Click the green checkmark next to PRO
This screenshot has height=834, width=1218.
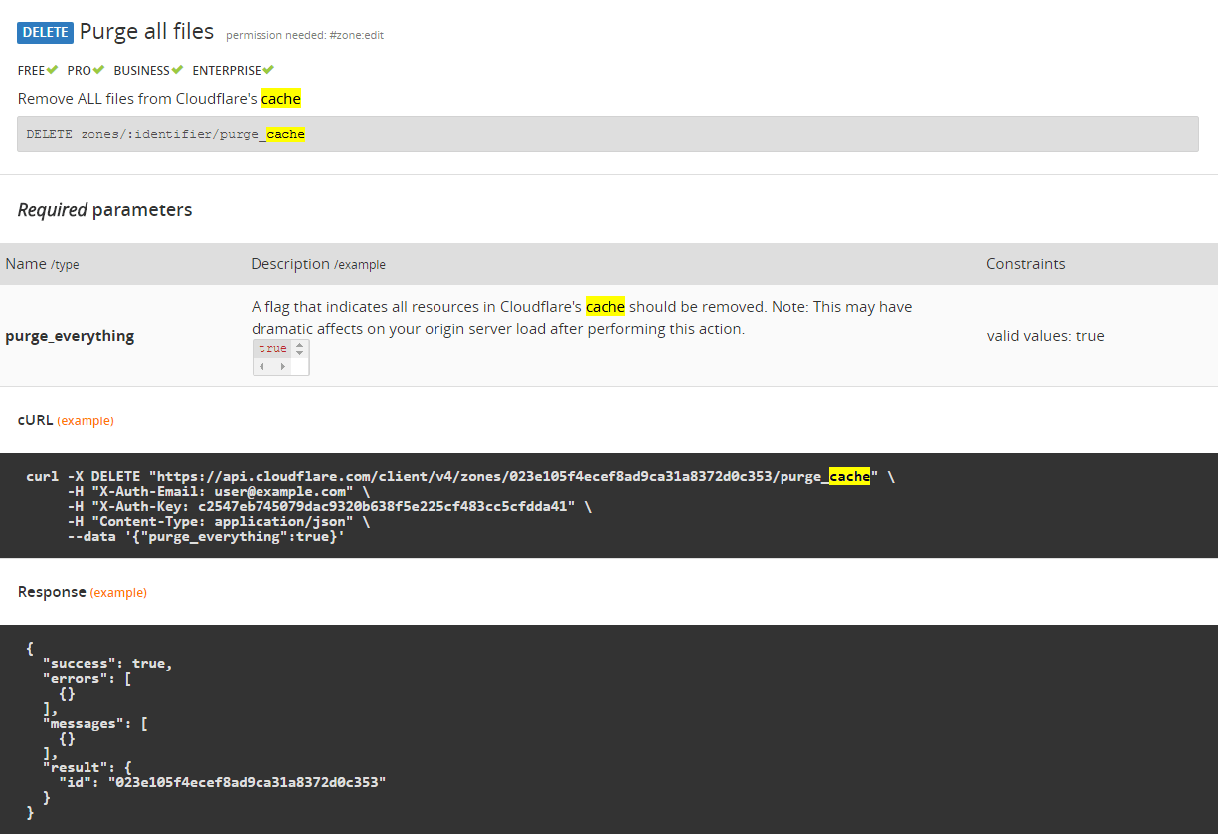pos(98,70)
